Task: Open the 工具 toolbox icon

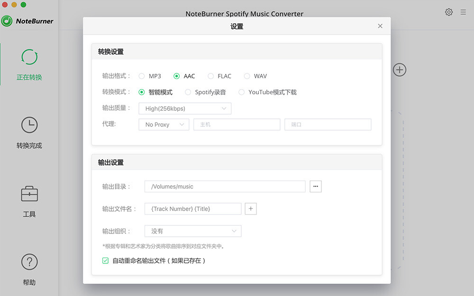Action: click(x=29, y=194)
